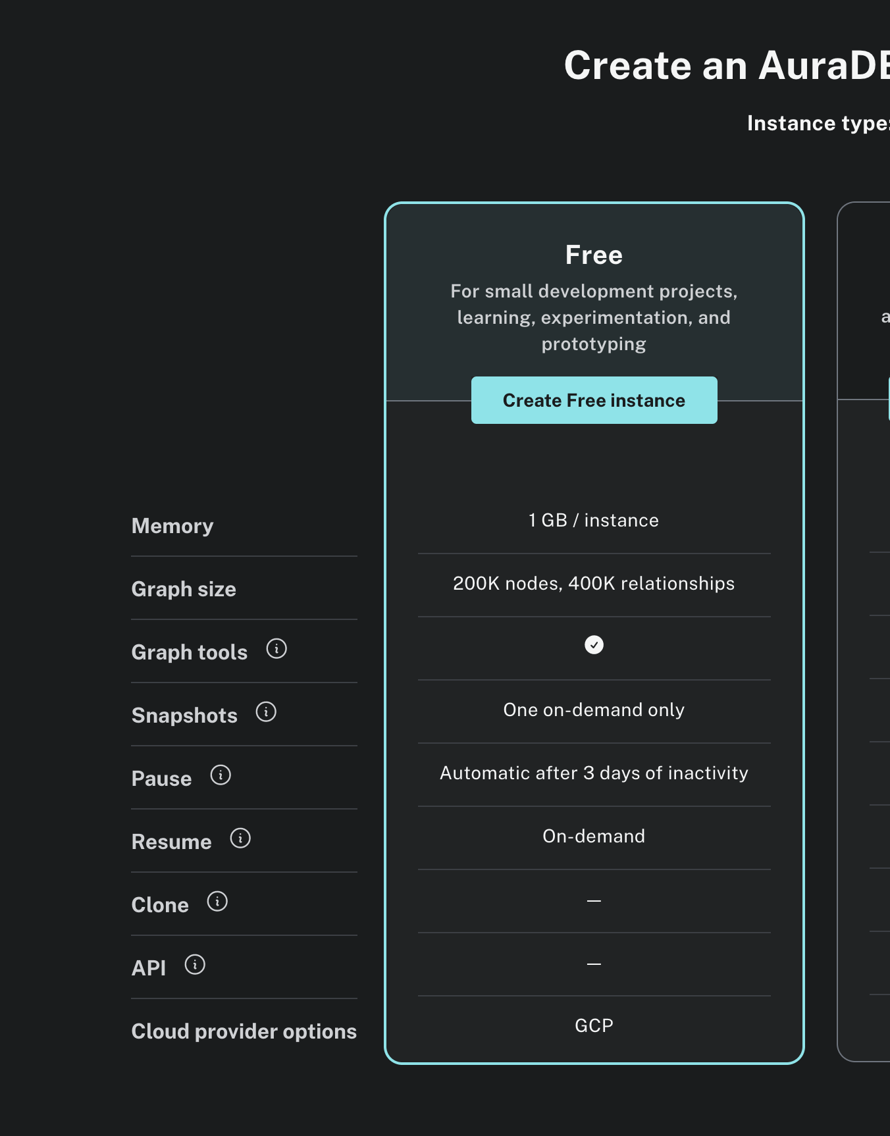Click the Clone row info icon
This screenshot has height=1136, width=890.
pyautogui.click(x=217, y=902)
